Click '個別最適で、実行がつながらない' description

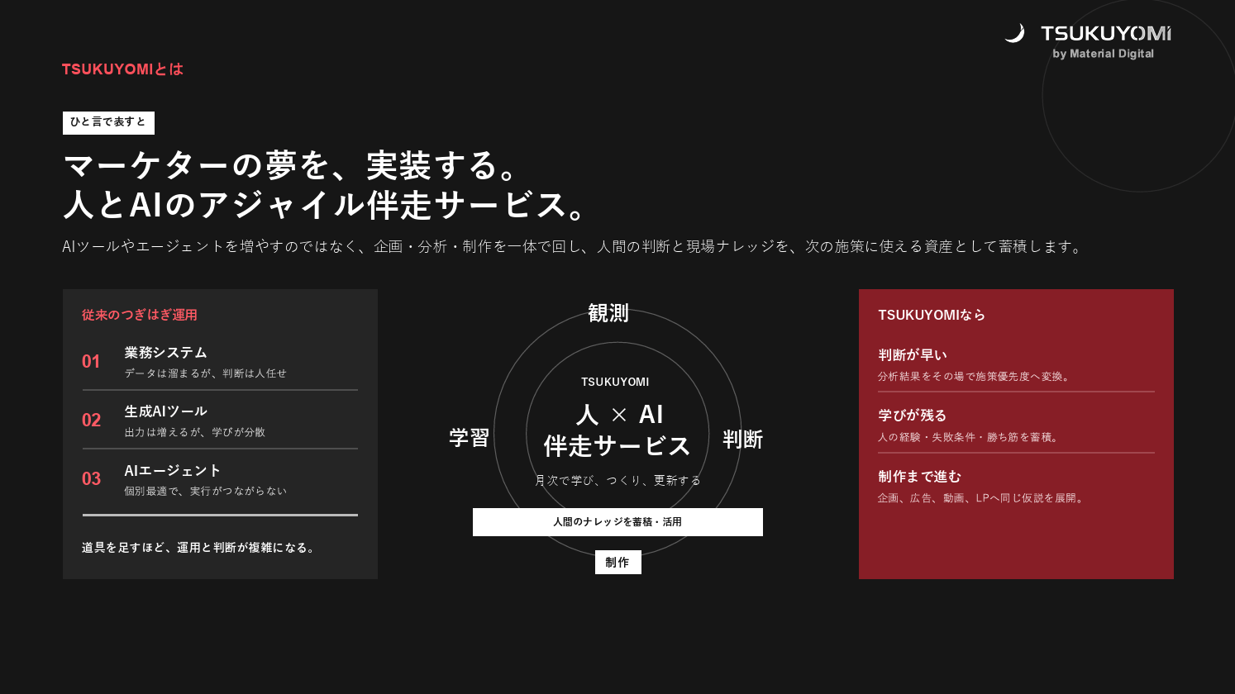[x=206, y=491]
